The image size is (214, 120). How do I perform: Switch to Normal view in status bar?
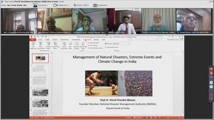147,118
